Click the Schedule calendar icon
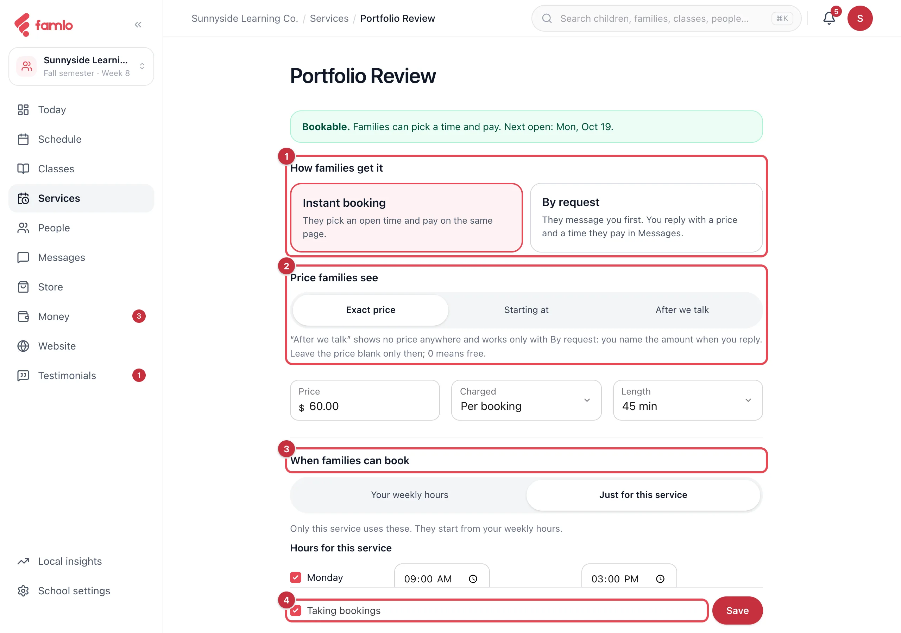The height and width of the screenshot is (633, 901). click(23, 139)
